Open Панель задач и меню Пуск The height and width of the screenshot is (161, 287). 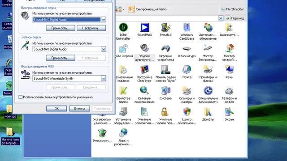[x=165, y=74]
